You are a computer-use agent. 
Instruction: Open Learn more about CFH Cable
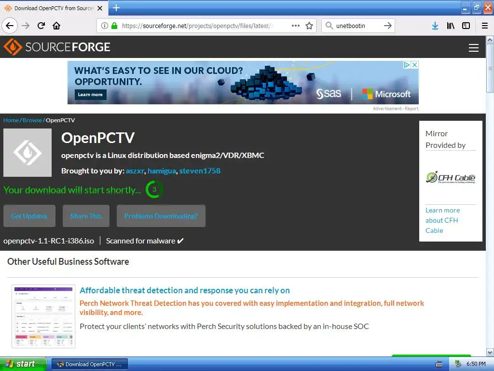443,220
